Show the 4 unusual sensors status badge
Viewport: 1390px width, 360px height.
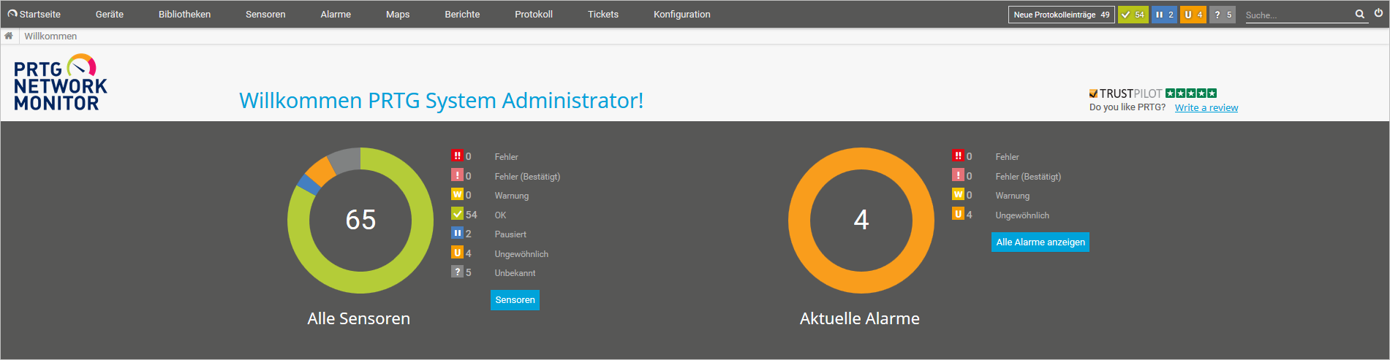coord(1193,15)
